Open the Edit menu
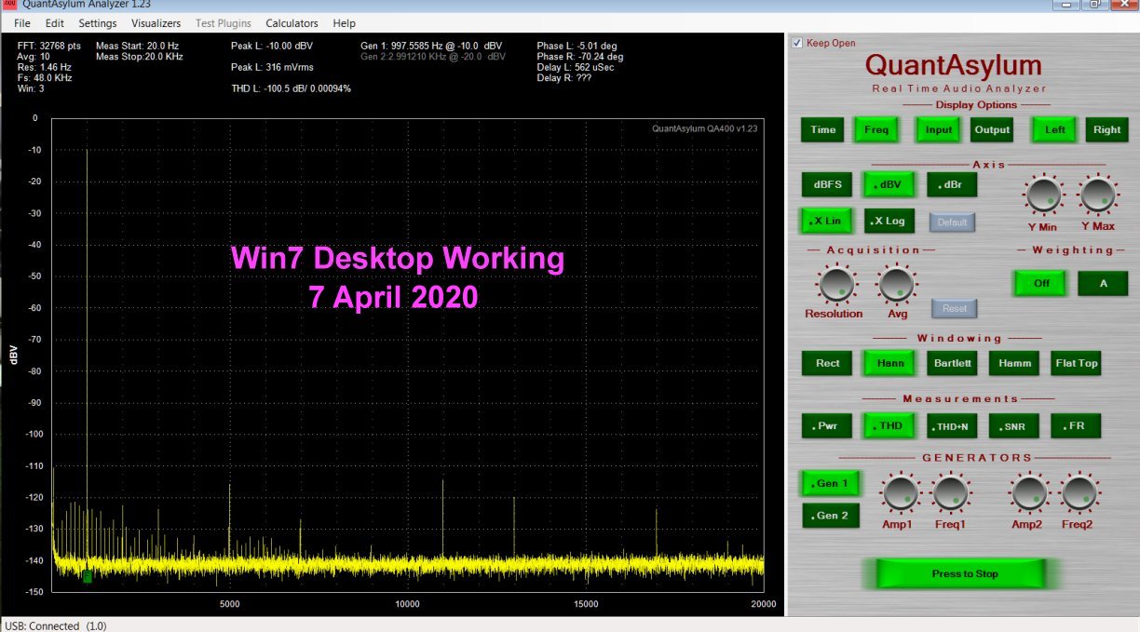 coord(55,23)
